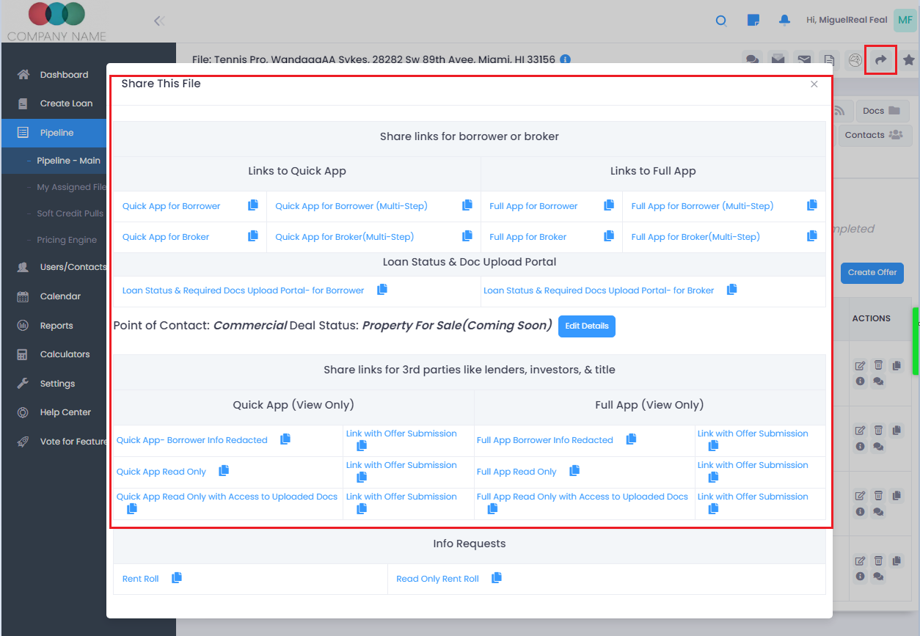
Task: Copy the Quick App for Broker link
Action: pyautogui.click(x=253, y=236)
